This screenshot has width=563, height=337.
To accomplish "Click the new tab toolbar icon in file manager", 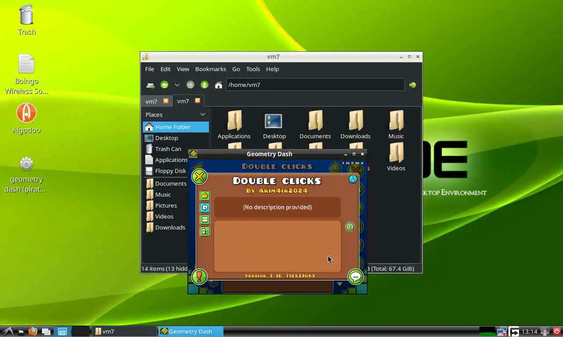I will coord(150,85).
